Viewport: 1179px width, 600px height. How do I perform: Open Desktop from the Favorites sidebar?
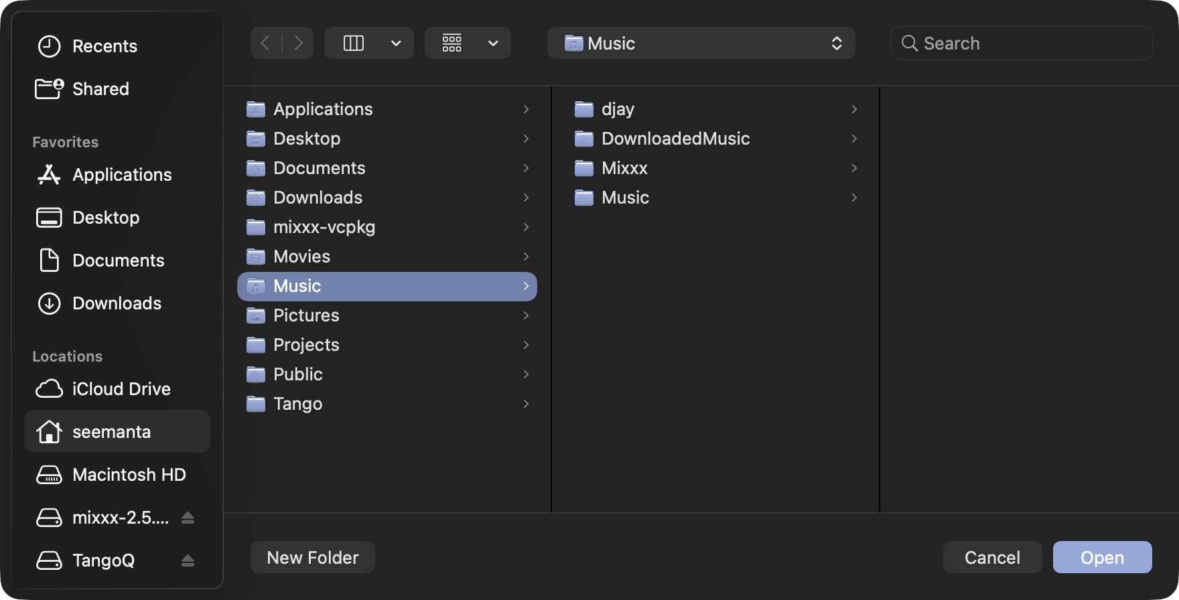pyautogui.click(x=117, y=218)
